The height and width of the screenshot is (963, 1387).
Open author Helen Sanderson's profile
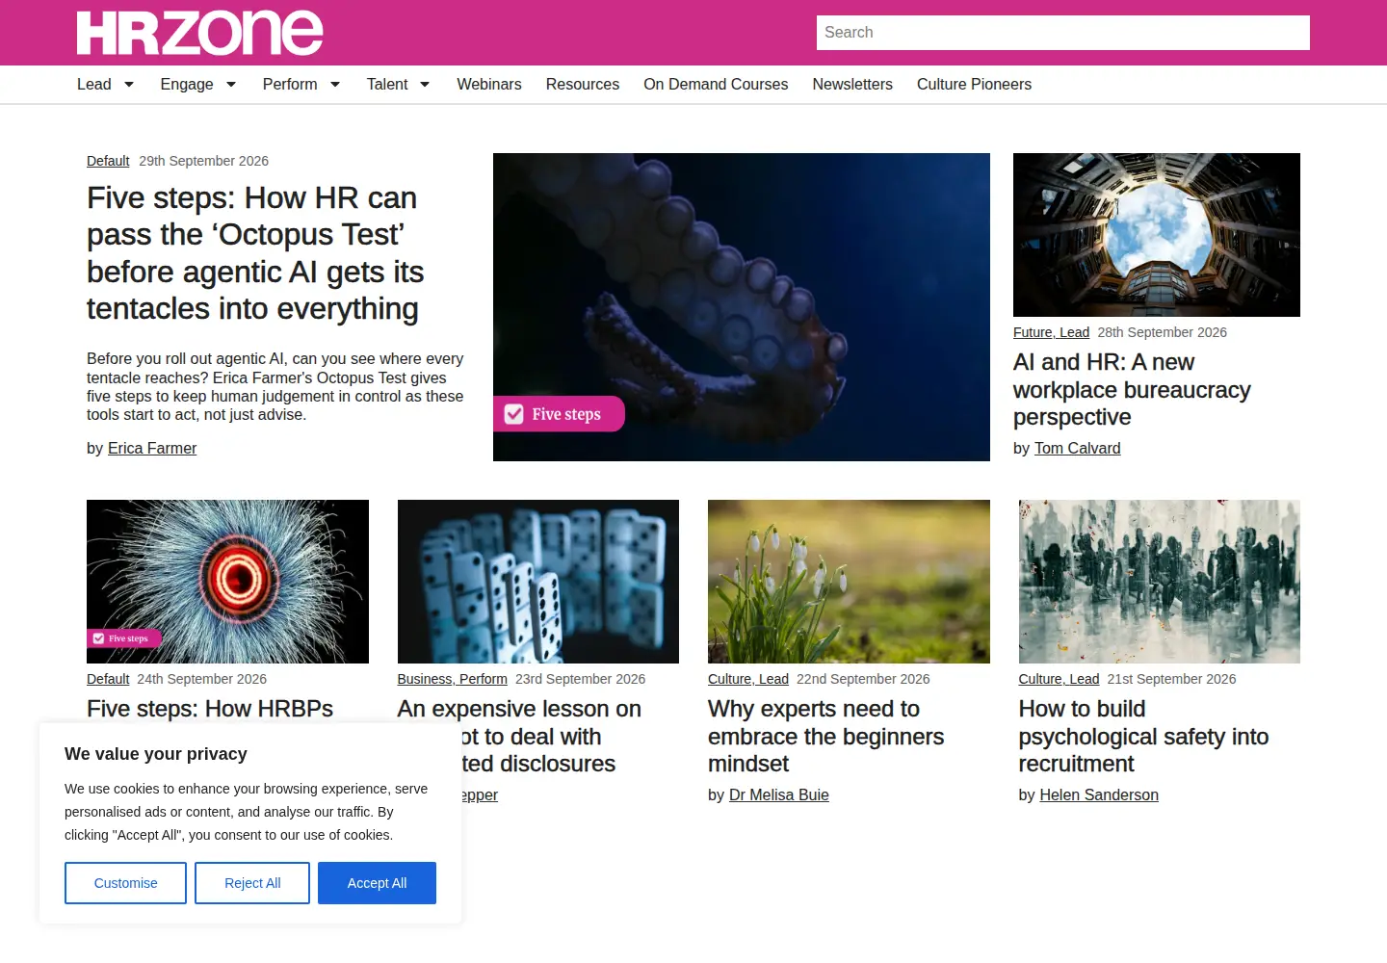[x=1099, y=795]
